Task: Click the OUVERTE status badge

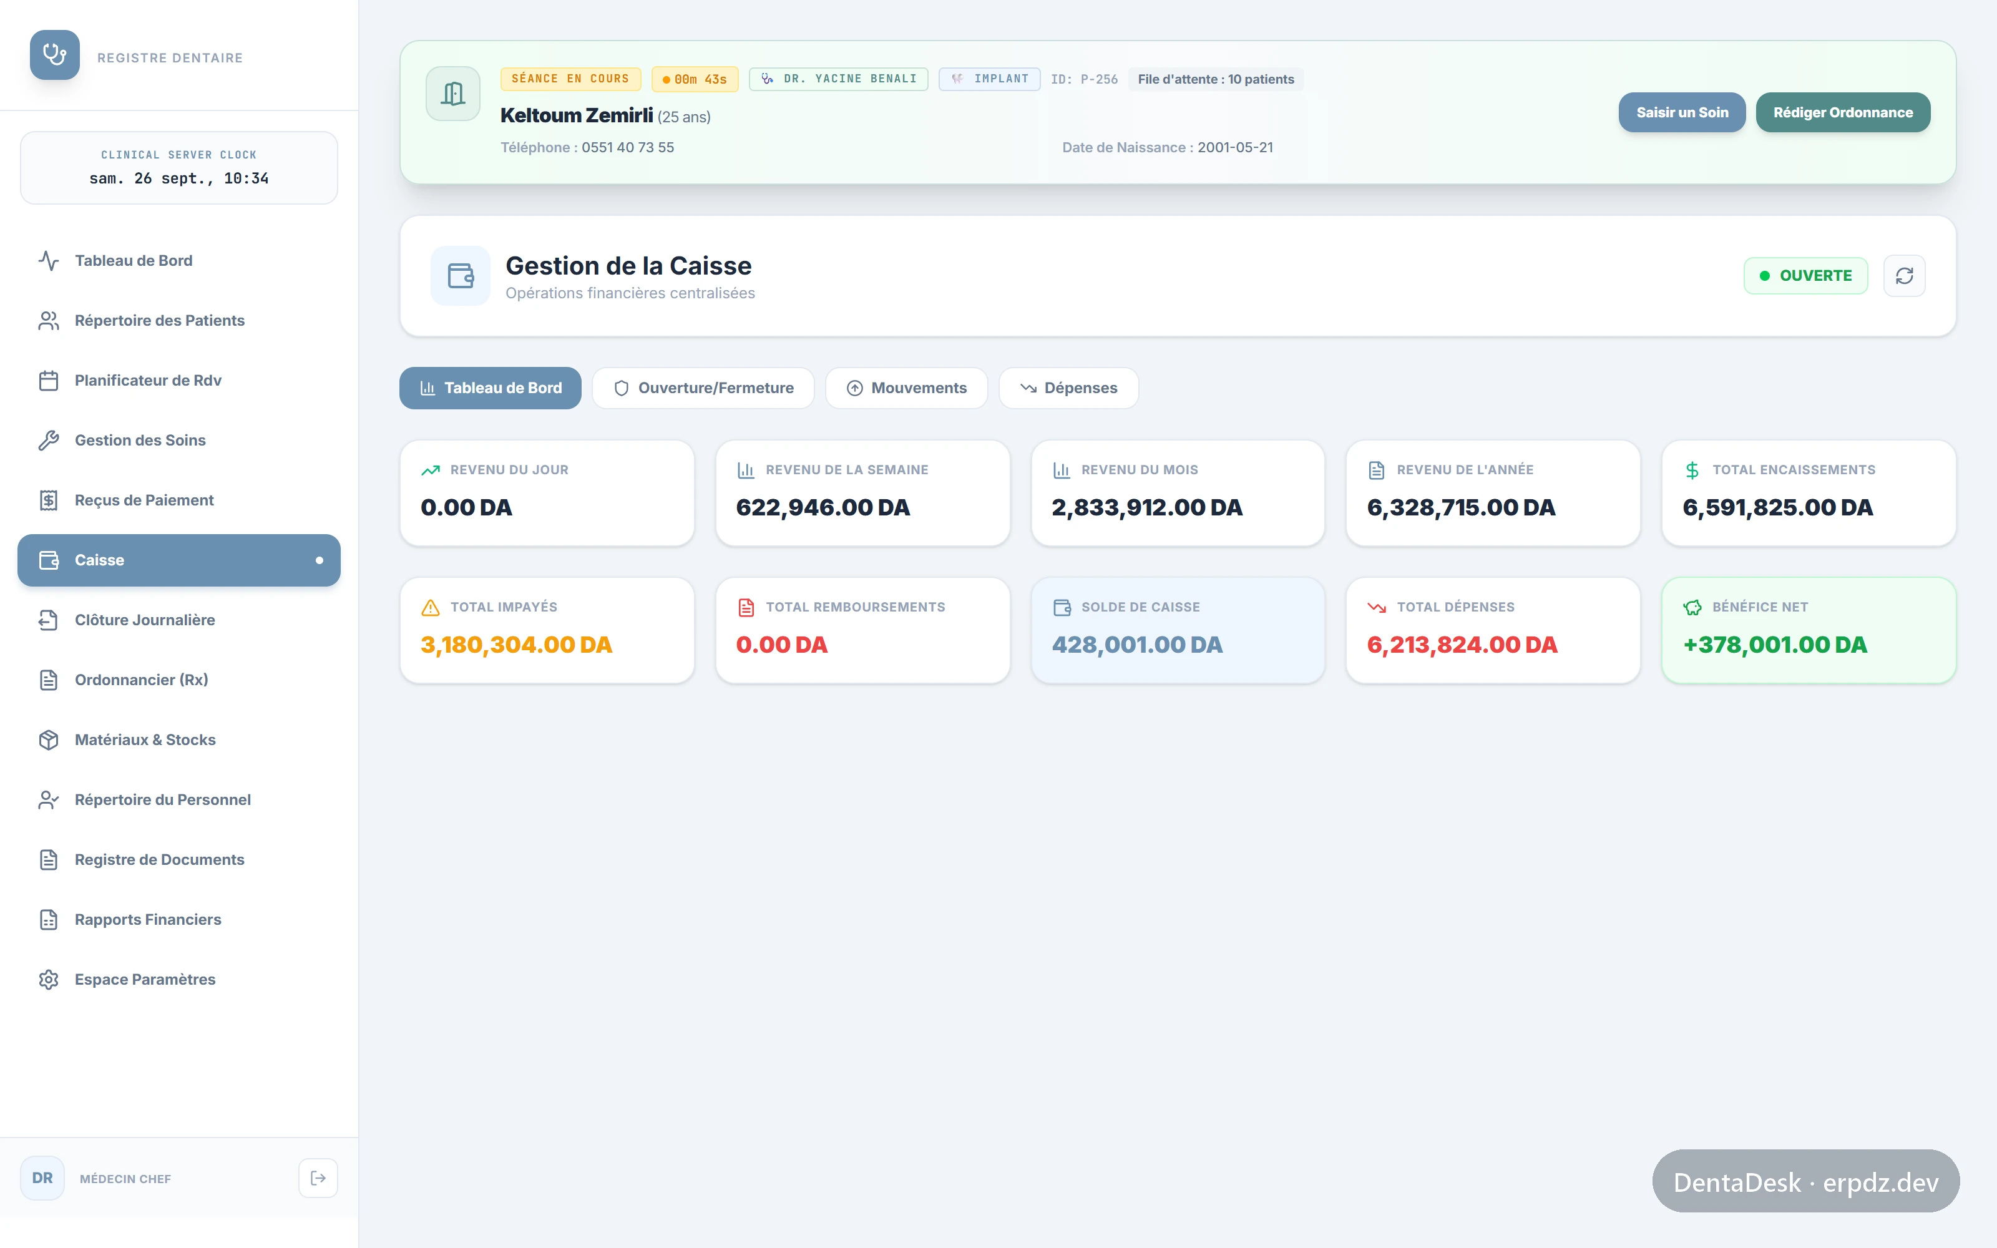Action: (x=1805, y=276)
